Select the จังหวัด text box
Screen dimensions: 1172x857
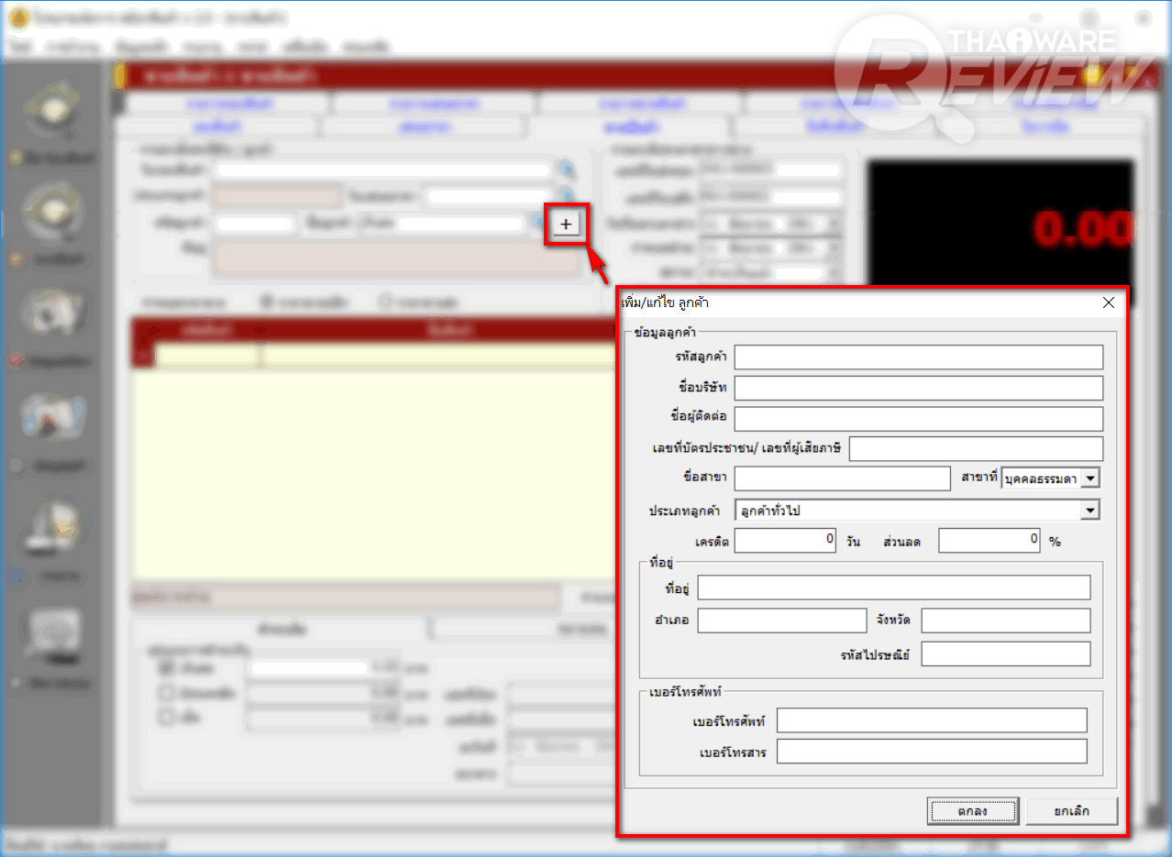(x=1006, y=621)
